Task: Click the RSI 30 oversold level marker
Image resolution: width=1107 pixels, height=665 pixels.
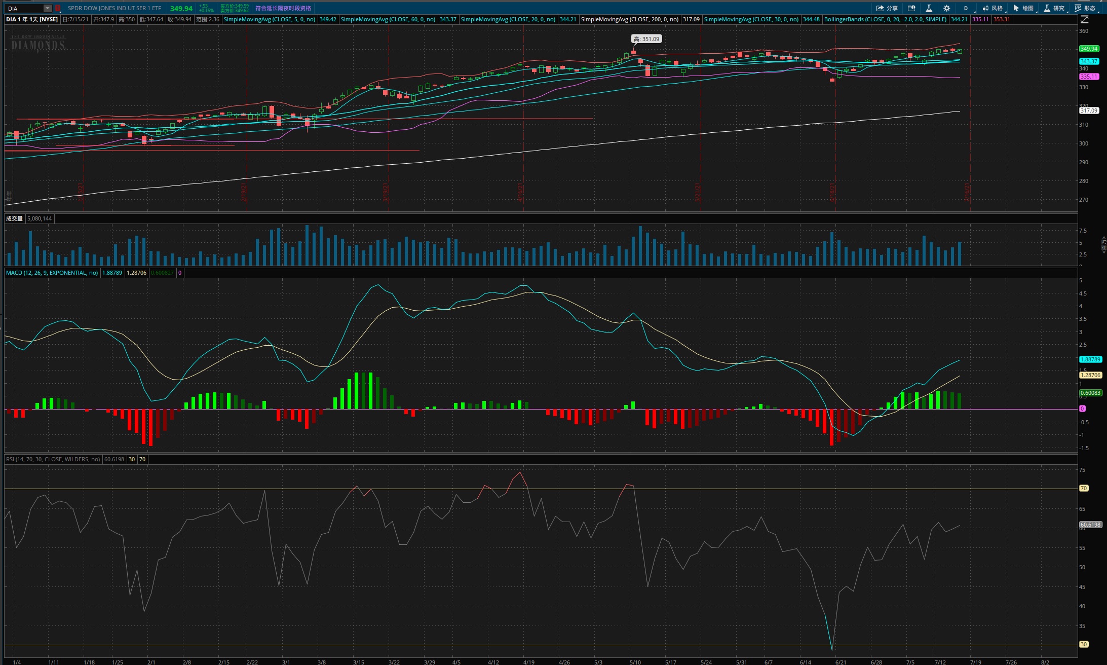Action: point(1084,644)
